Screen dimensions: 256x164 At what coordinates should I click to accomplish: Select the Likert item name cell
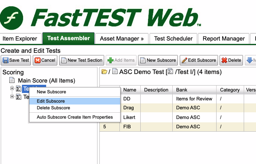pos(130,118)
